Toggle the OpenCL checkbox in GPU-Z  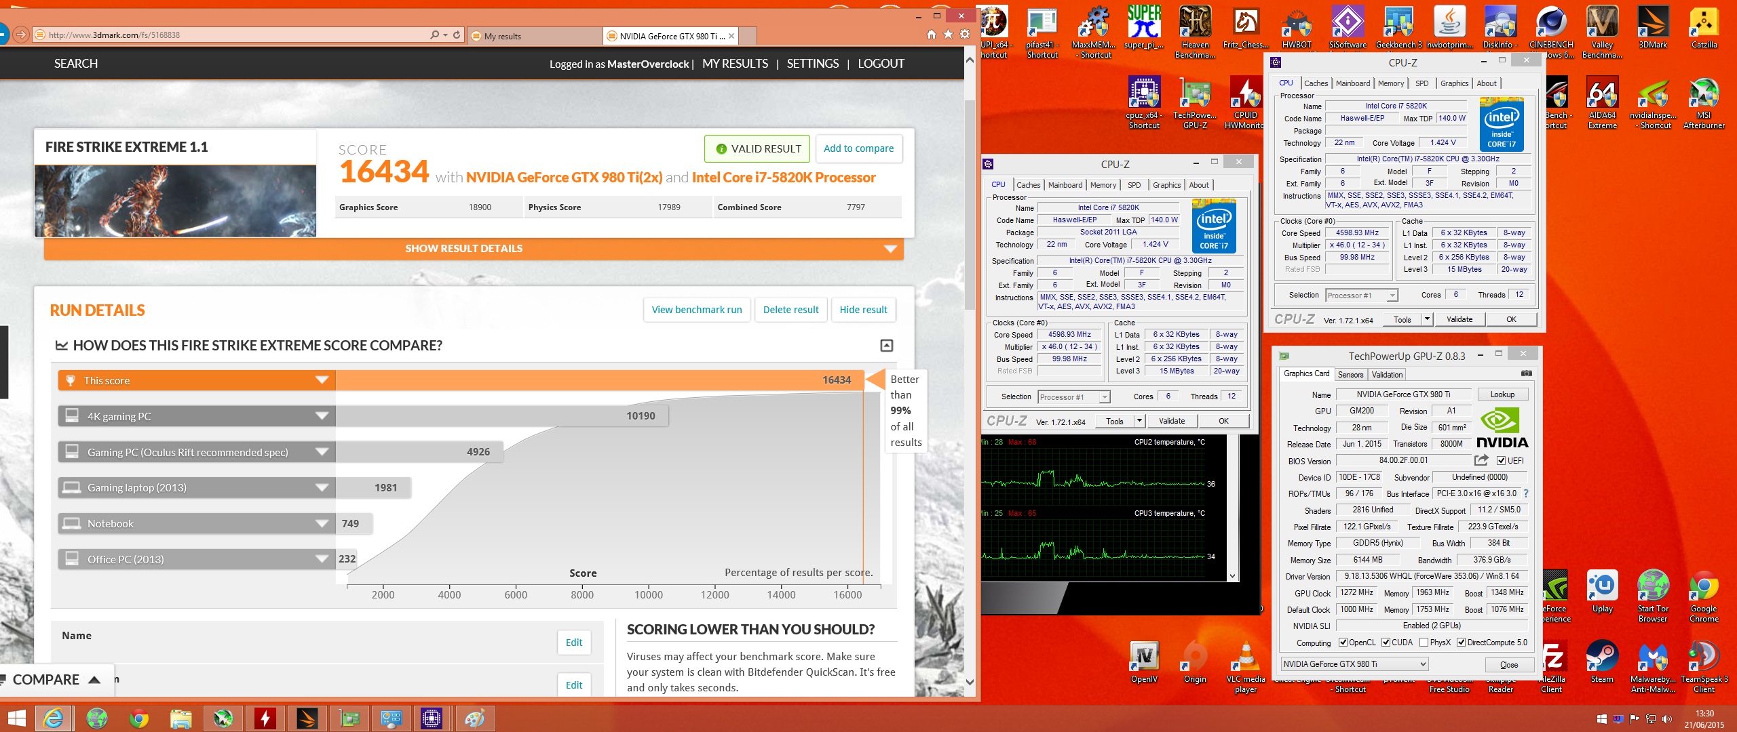click(1343, 643)
